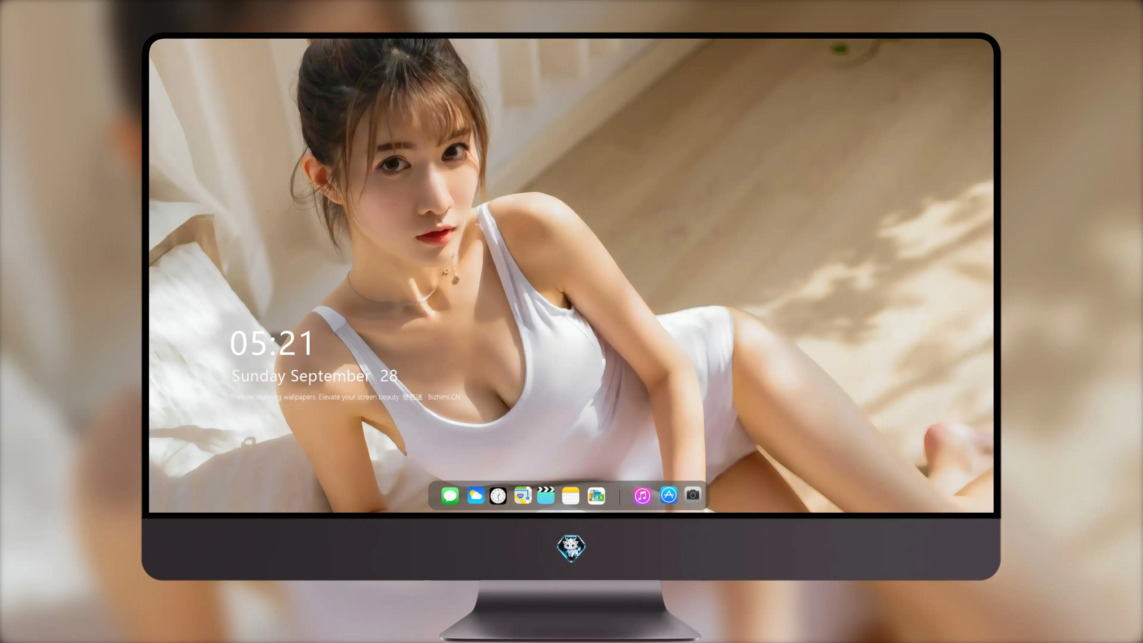1143x643 pixels.
Task: Launch the Maps app from the dock
Action: click(523, 495)
